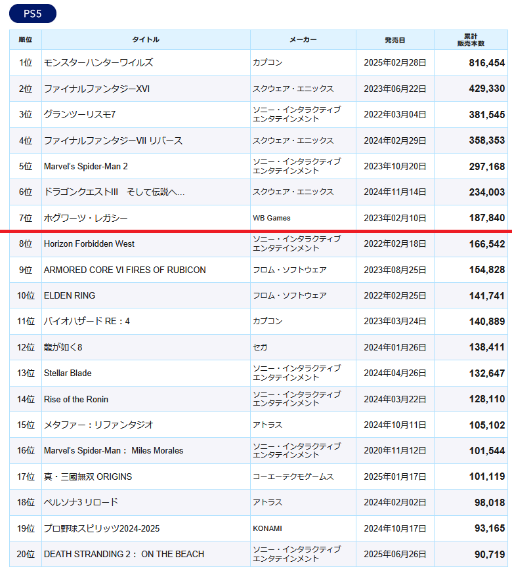512x571 pixels.
Task: Select title プロ野球スピリッツ2024-2025
Action: pyautogui.click(x=102, y=528)
